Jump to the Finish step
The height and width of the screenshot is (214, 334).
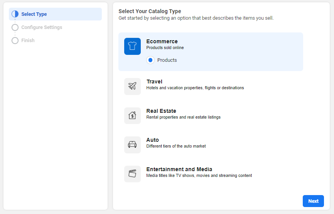pos(28,41)
